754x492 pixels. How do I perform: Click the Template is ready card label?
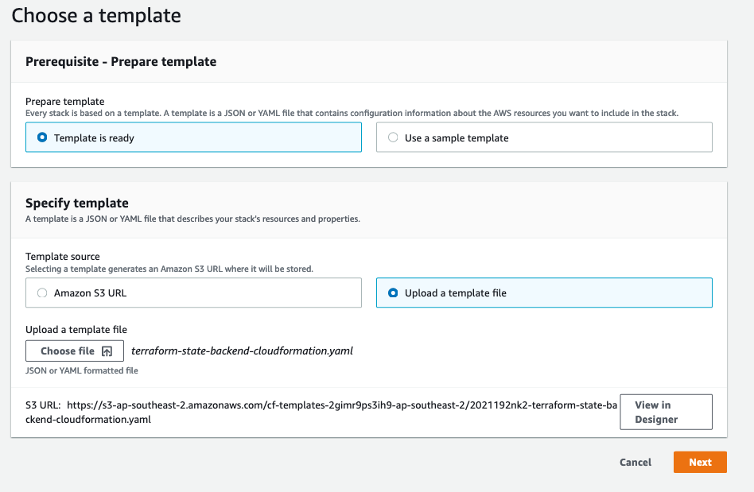(x=94, y=138)
